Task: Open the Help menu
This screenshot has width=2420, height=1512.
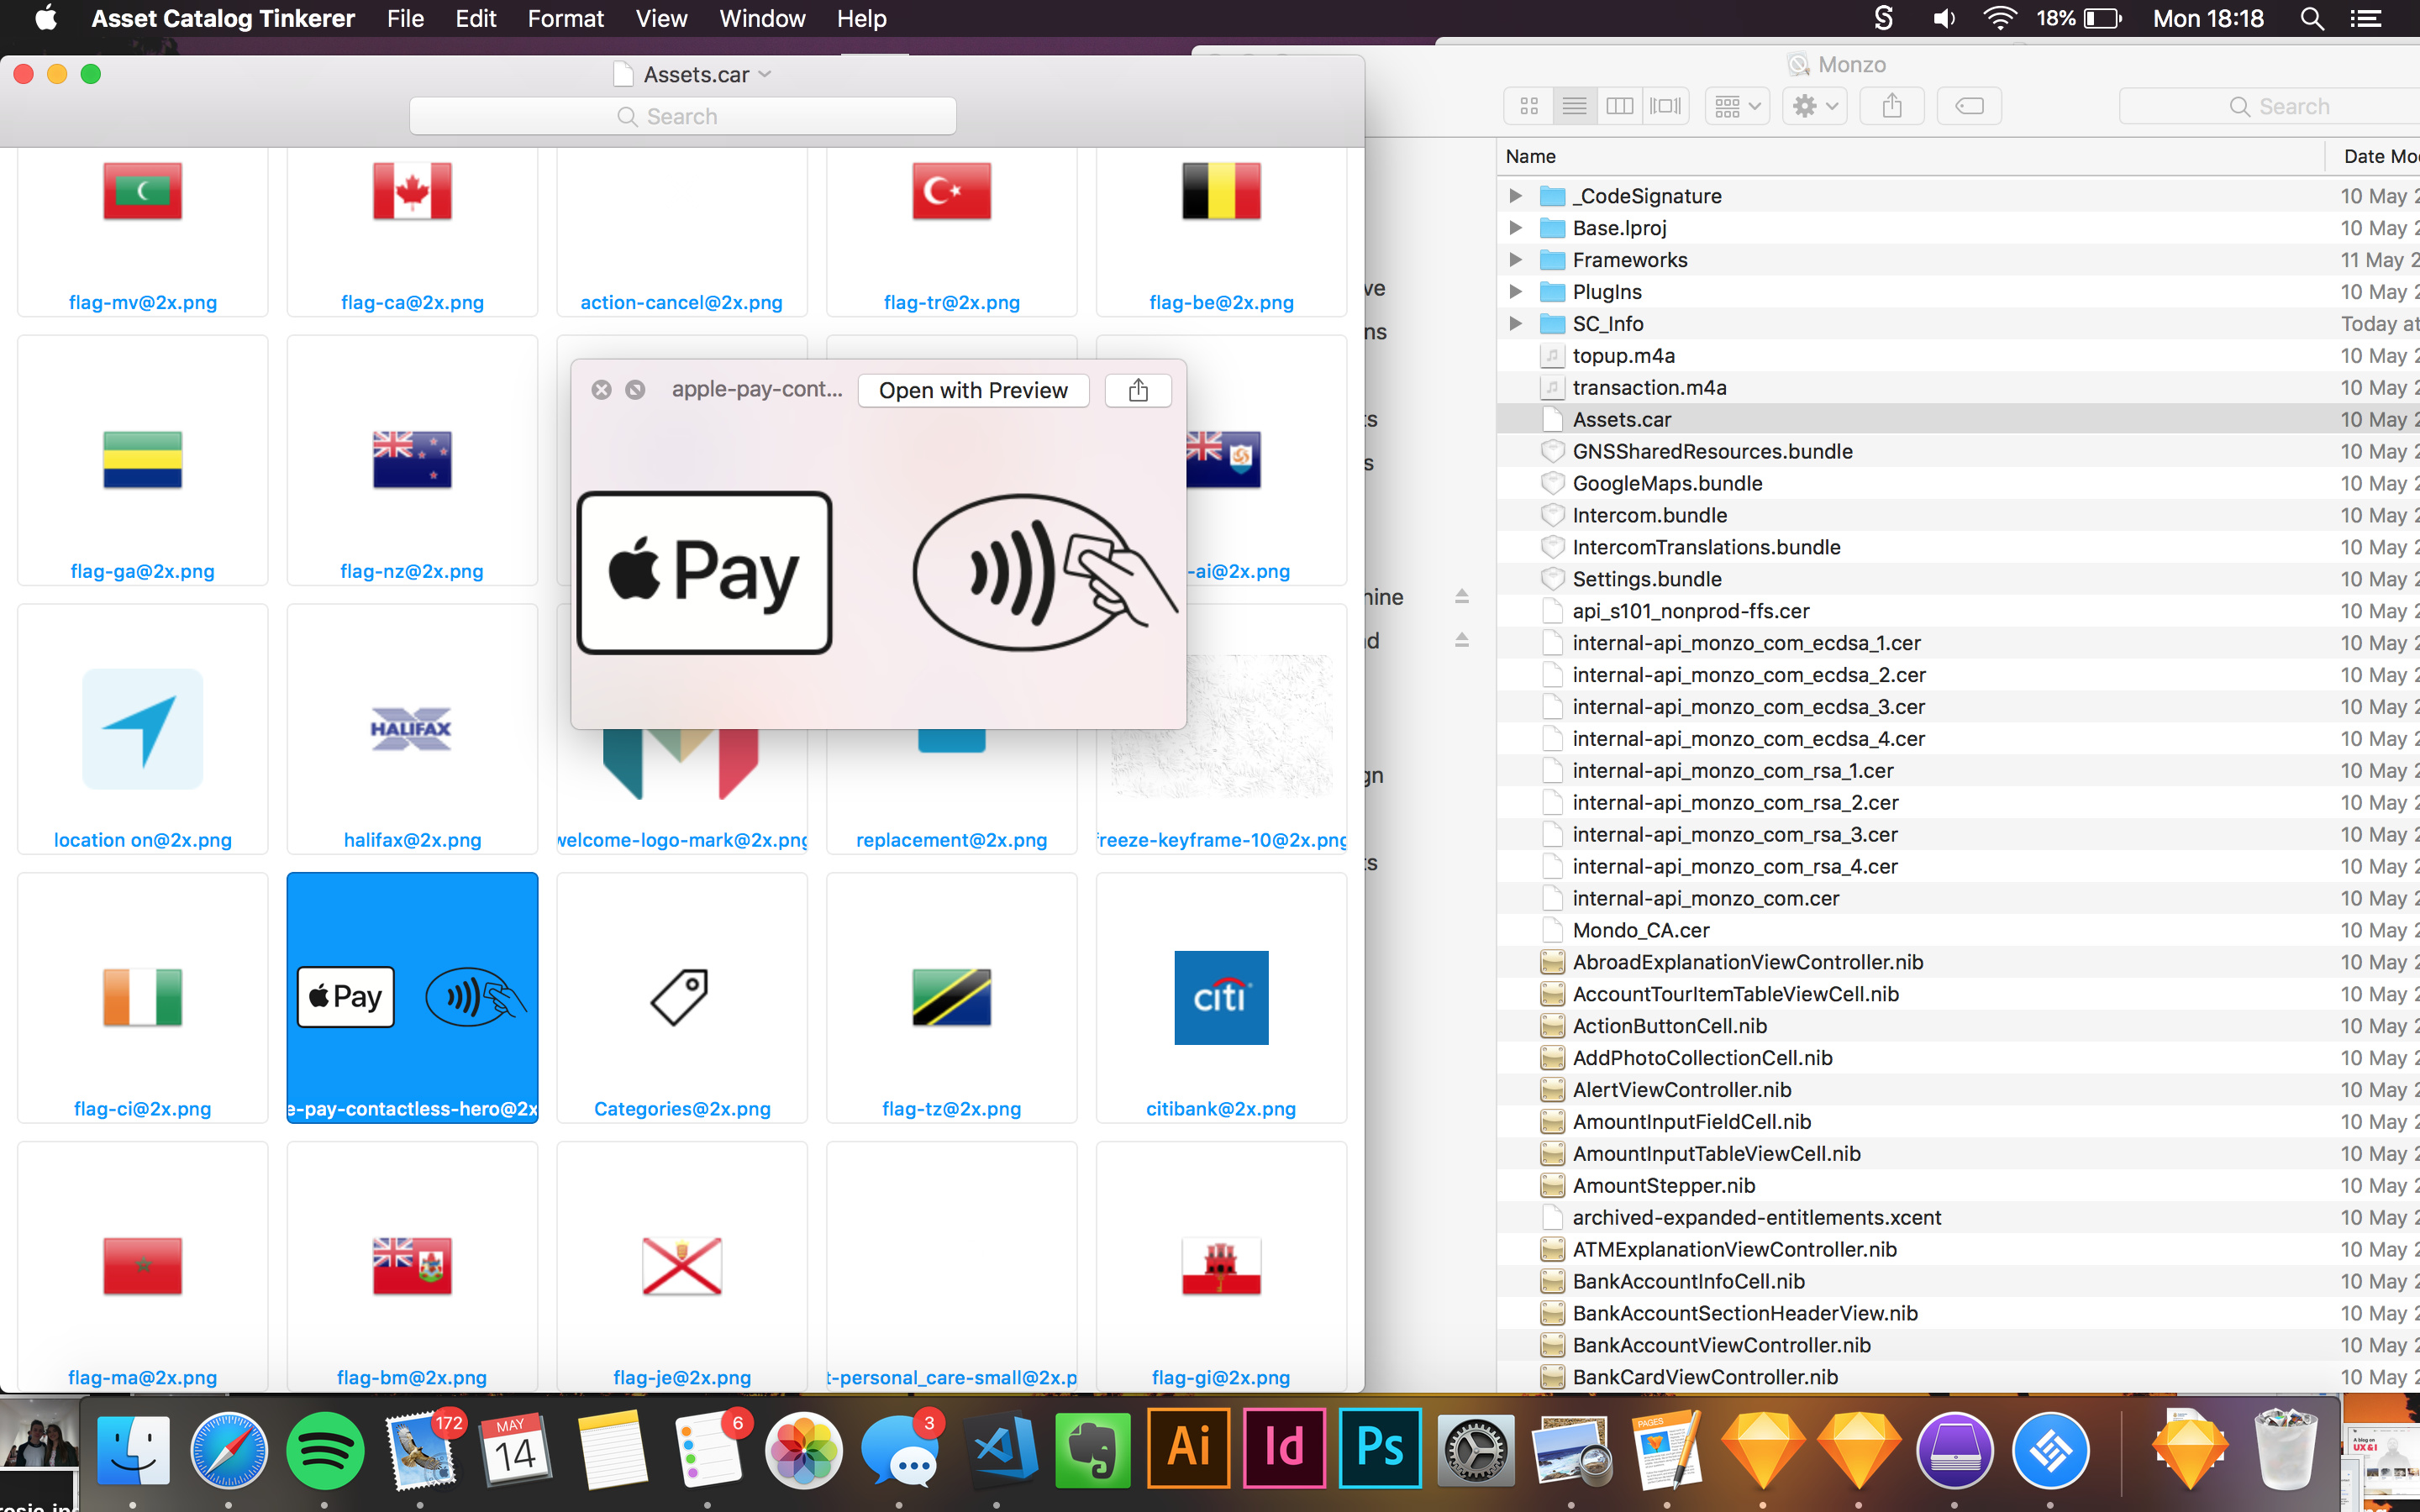Action: tap(861, 18)
